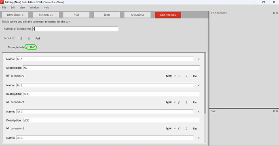Close the Connectors panel
The width and height of the screenshot is (279, 146).
[277, 13]
